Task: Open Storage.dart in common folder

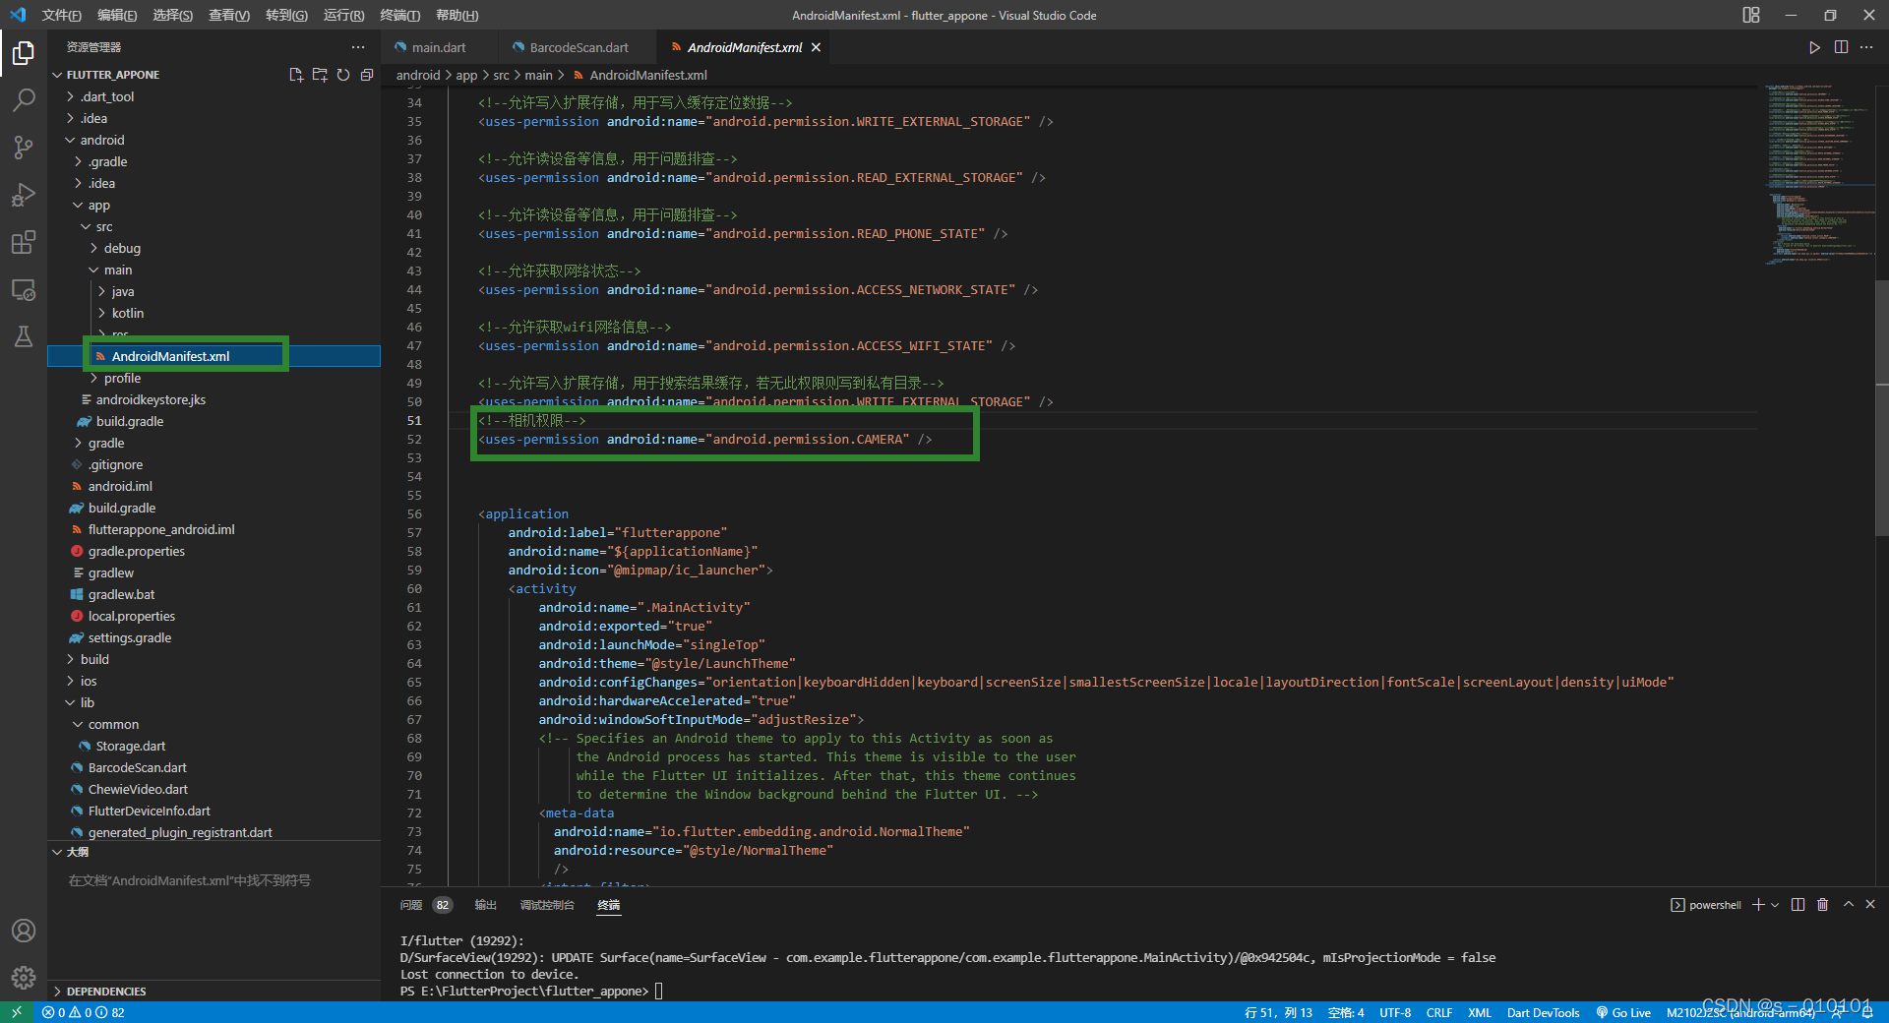Action: (x=130, y=746)
